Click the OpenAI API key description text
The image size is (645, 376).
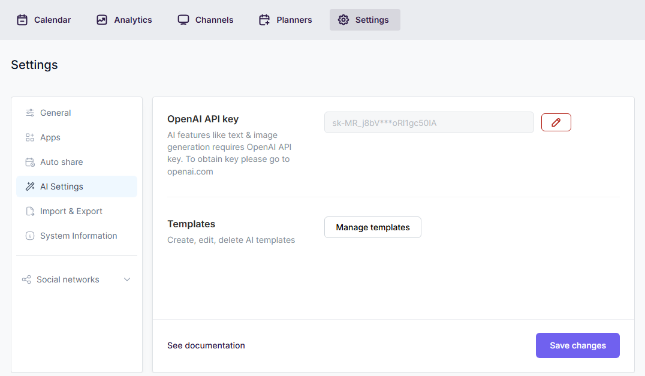(x=230, y=154)
